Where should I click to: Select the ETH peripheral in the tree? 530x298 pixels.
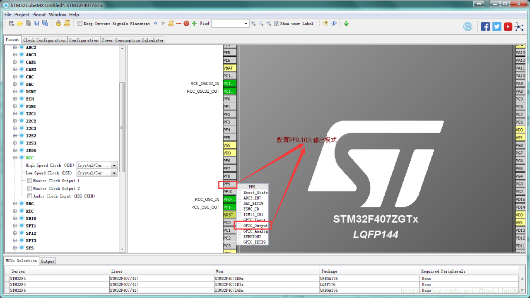coord(30,99)
